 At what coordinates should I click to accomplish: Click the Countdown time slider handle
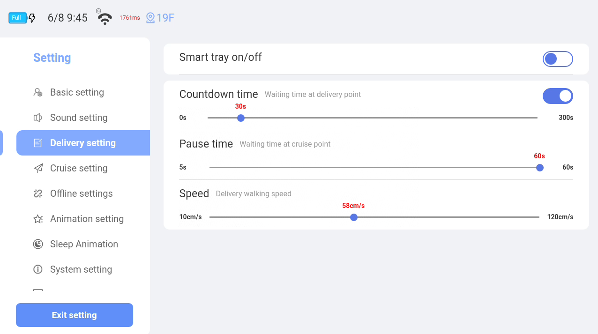(x=241, y=118)
